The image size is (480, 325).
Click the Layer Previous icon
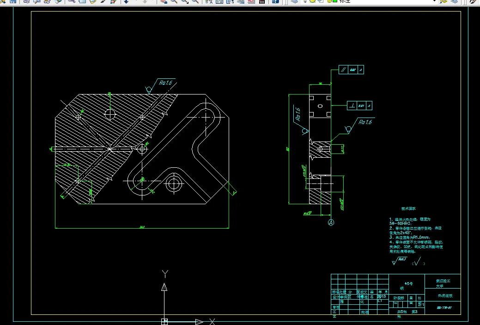(x=454, y=1)
